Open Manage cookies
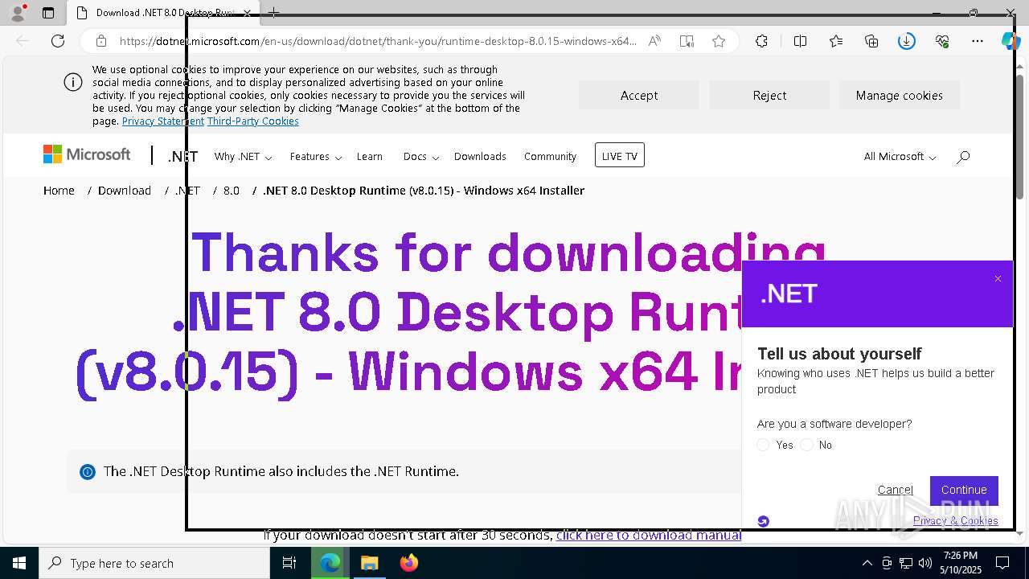 tap(900, 95)
